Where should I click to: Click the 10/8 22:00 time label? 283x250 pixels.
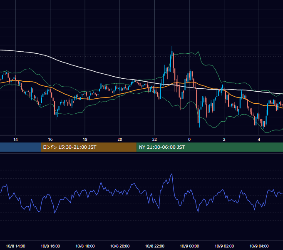coord(155,246)
